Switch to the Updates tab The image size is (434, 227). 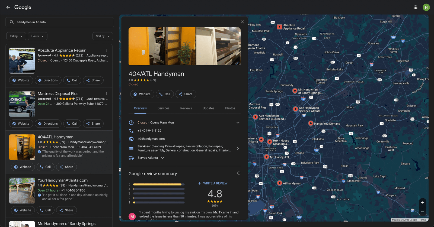click(209, 108)
